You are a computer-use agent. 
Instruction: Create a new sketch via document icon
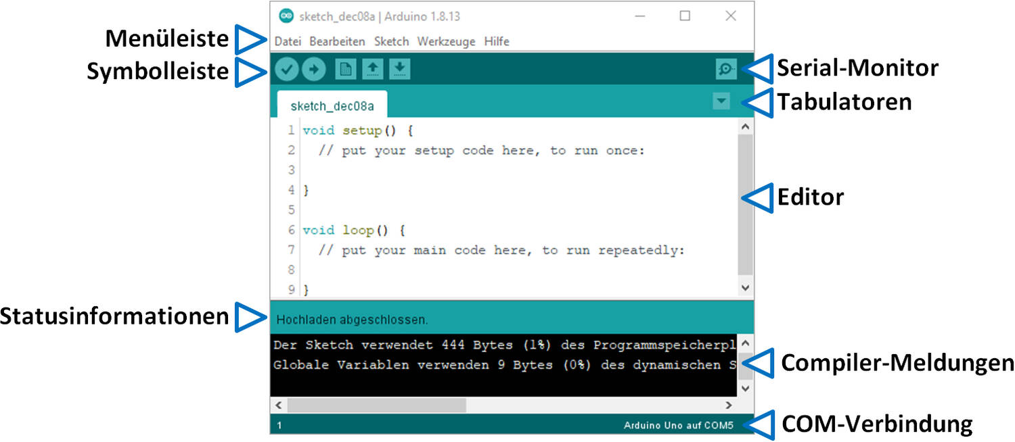[346, 70]
